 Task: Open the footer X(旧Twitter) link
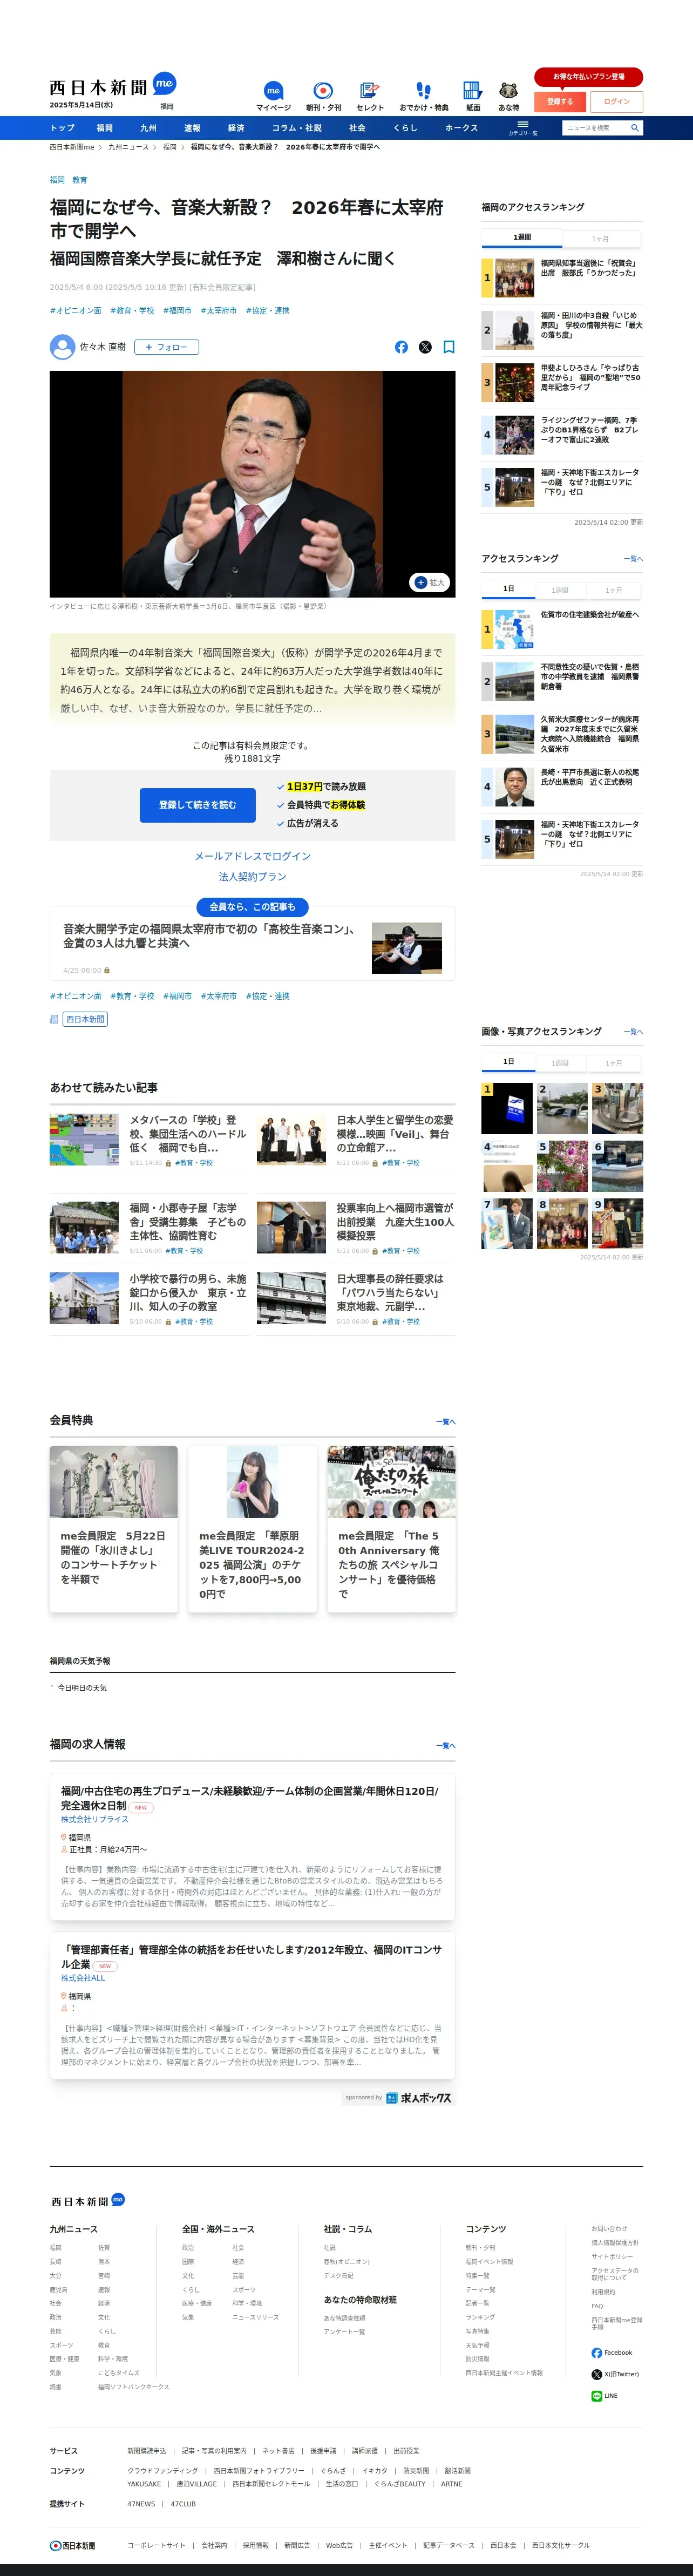point(615,2374)
